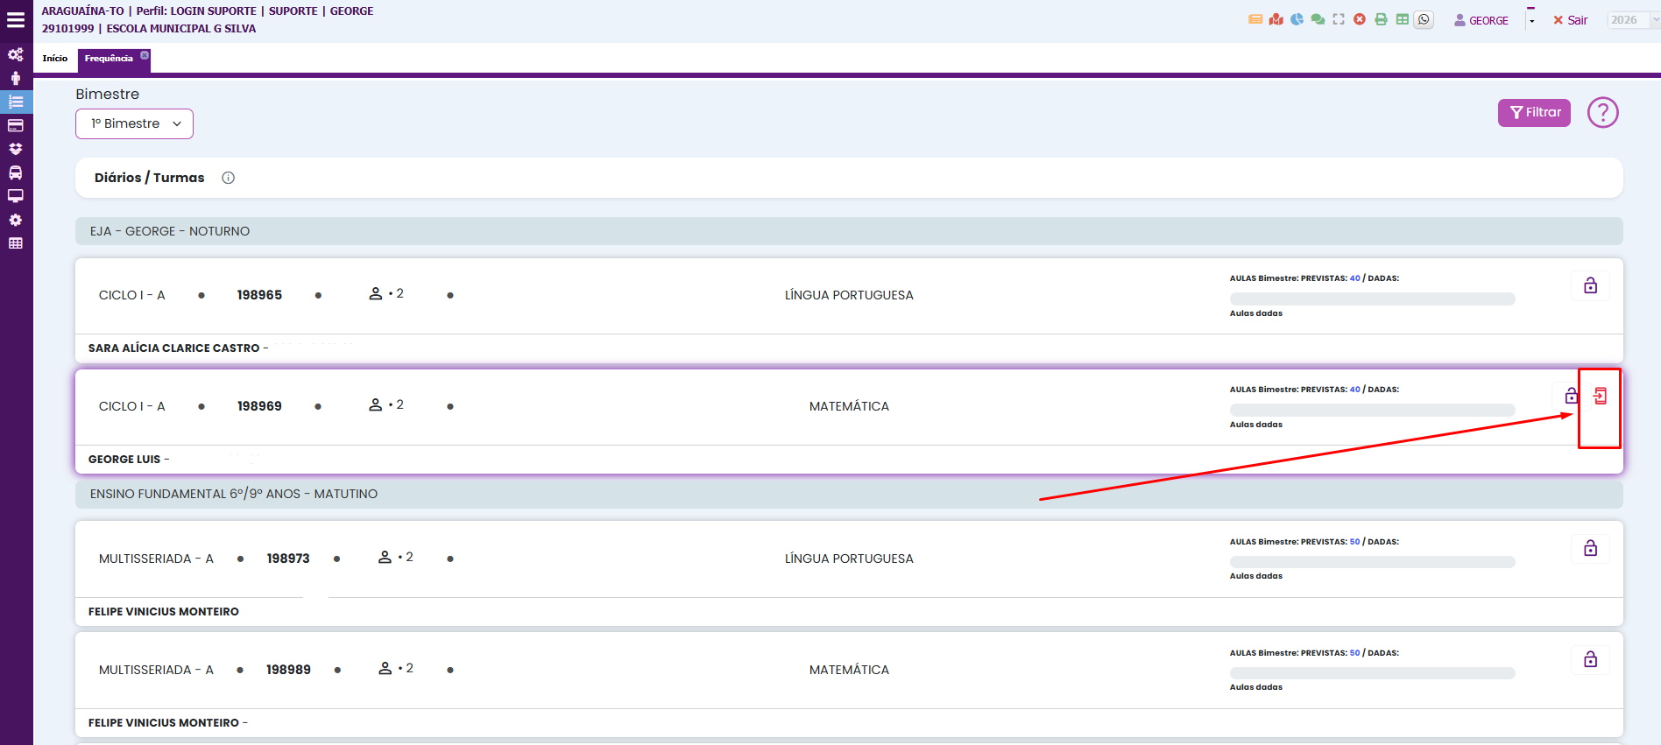This screenshot has height=745, width=1661.
Task: Switch to the Início tab
Action: click(x=55, y=59)
